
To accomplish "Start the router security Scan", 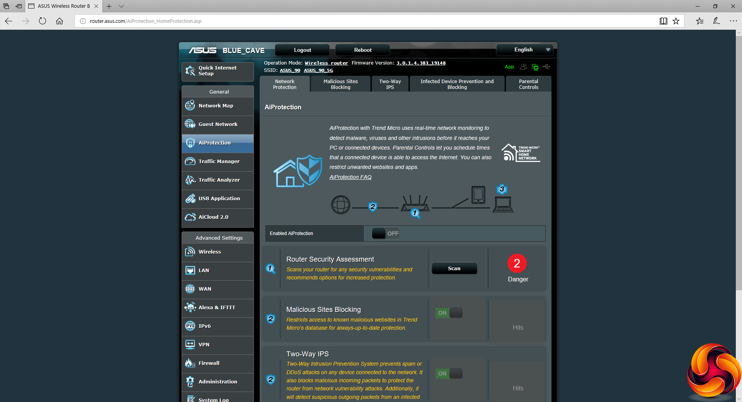I will (454, 268).
